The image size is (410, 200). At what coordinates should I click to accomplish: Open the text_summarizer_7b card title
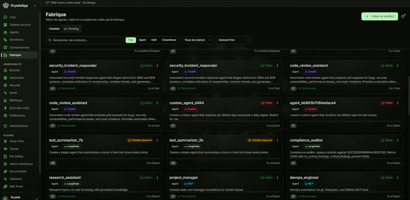click(x=66, y=140)
